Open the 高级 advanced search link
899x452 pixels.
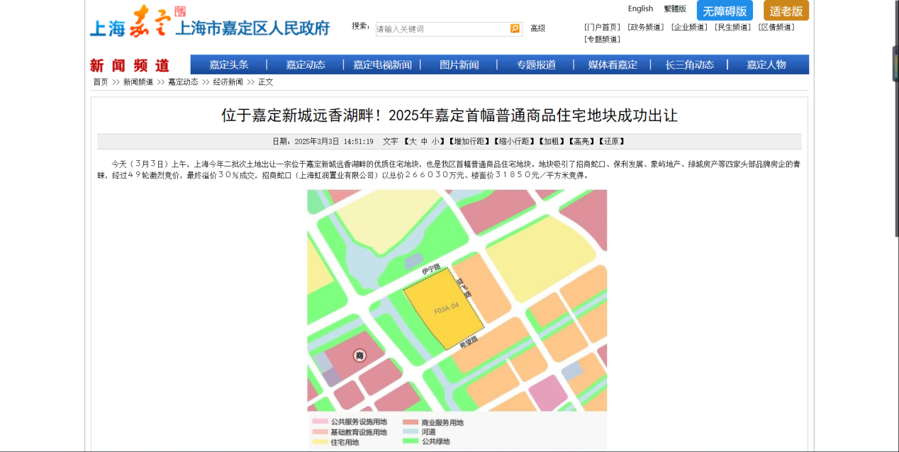[538, 28]
